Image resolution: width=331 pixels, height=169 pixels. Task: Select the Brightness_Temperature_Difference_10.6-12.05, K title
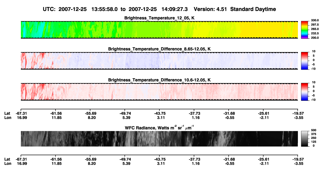click(159, 80)
